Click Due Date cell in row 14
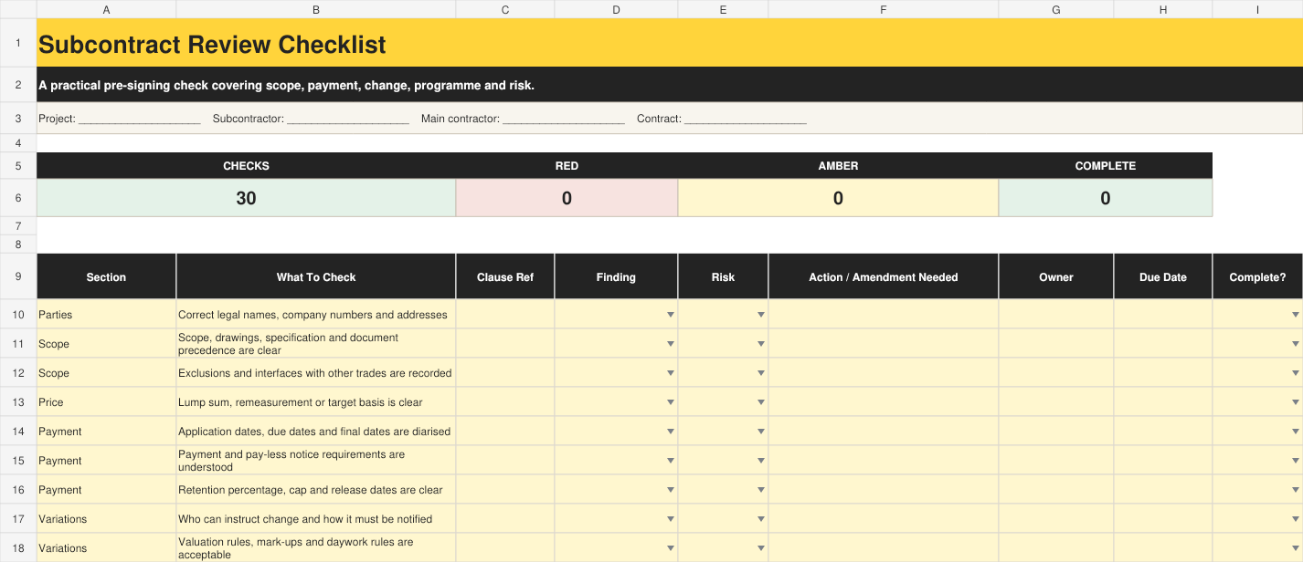Screen dimensions: 1303x562 tap(1163, 432)
